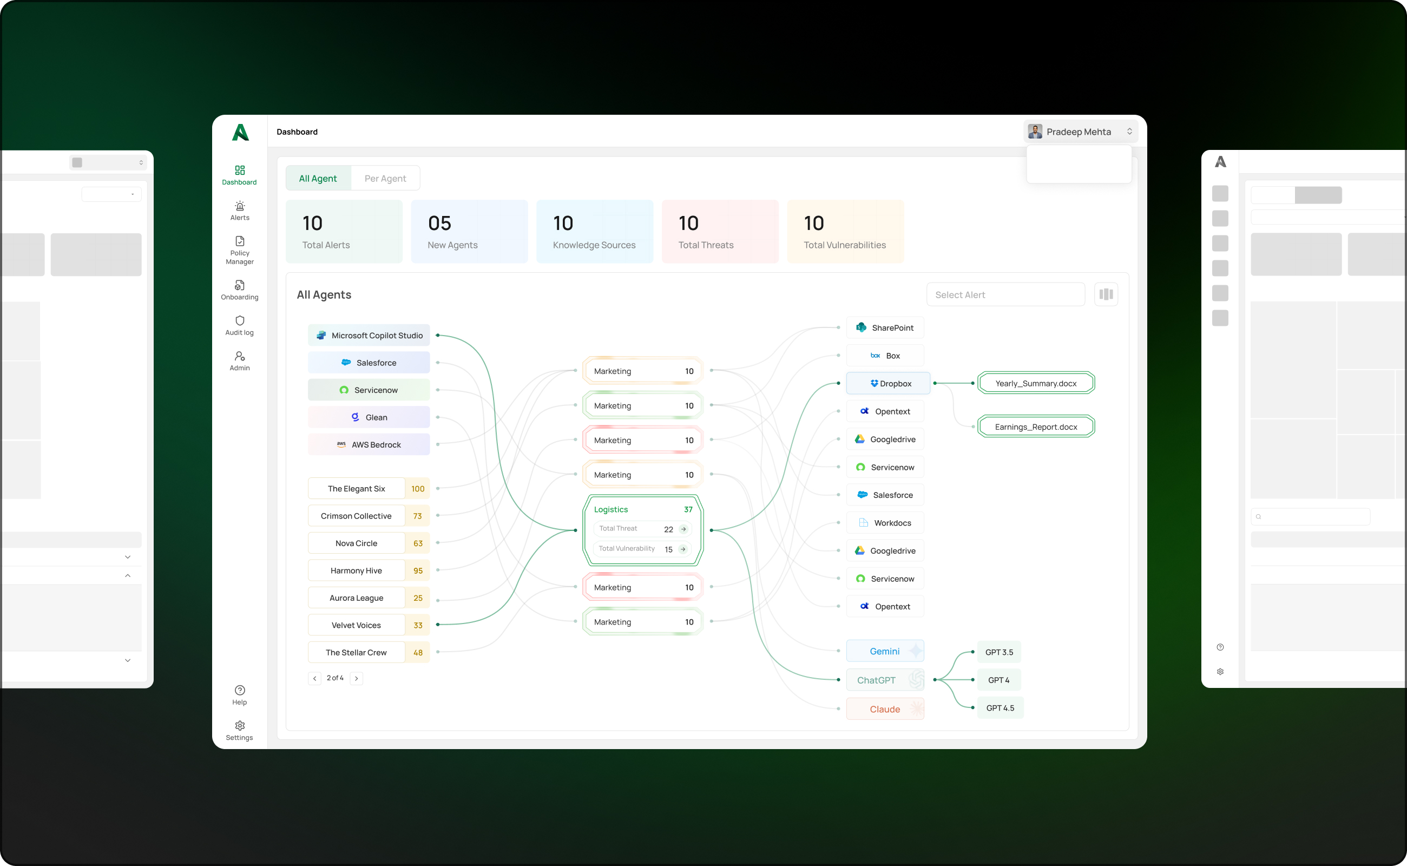Expand the Pradeep Mehta user dropdown

[1080, 132]
